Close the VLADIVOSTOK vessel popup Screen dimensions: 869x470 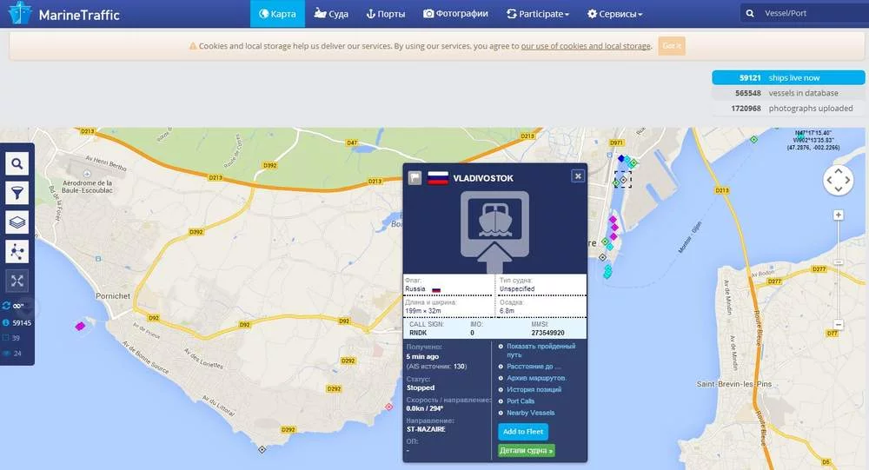[x=578, y=175]
